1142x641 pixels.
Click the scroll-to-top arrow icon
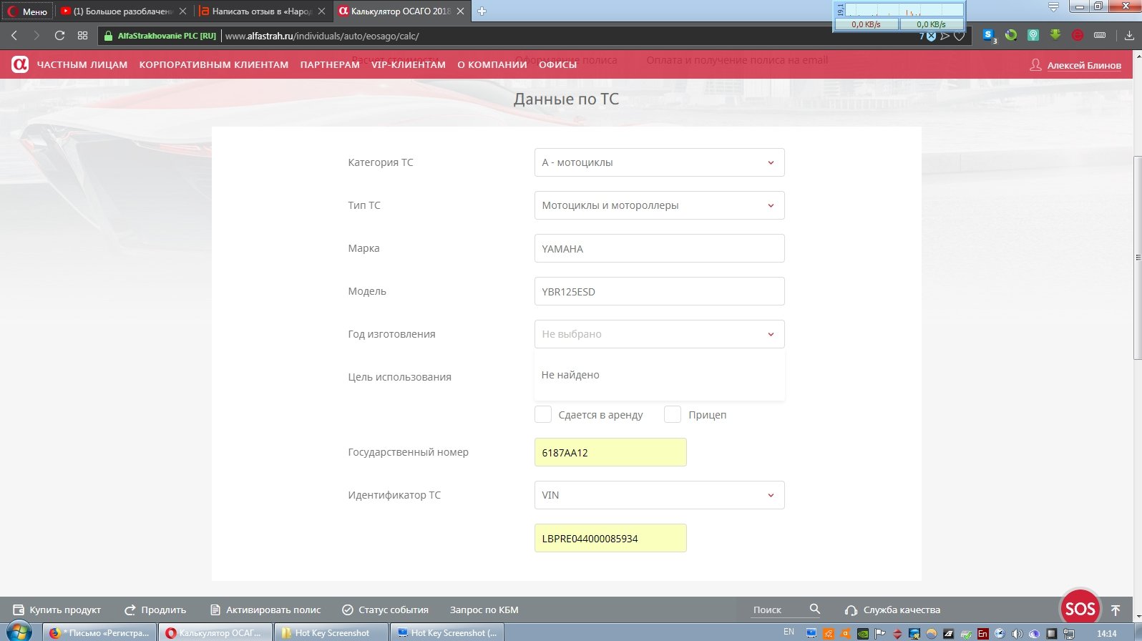[1116, 610]
